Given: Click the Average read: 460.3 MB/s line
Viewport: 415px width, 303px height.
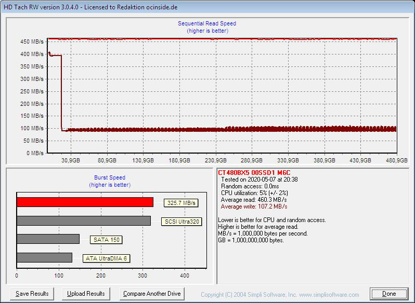Looking at the screenshot, I should pos(254,200).
